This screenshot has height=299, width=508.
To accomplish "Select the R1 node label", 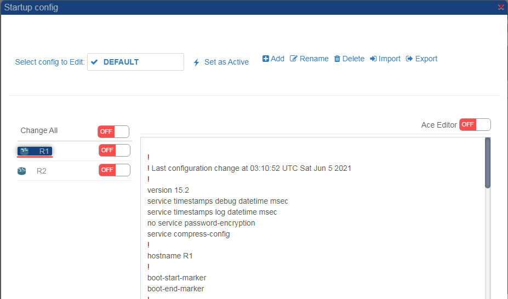I will point(44,151).
